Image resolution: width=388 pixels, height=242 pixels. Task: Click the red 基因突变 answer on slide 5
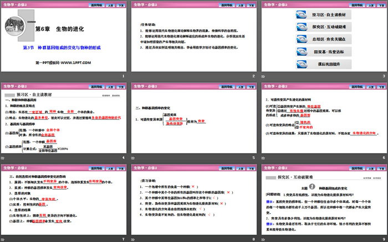coord(176,119)
